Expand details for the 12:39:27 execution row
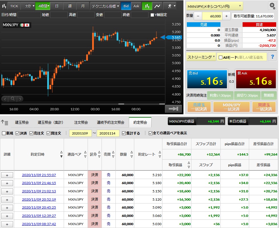This screenshot has height=228, width=279. 7,216
